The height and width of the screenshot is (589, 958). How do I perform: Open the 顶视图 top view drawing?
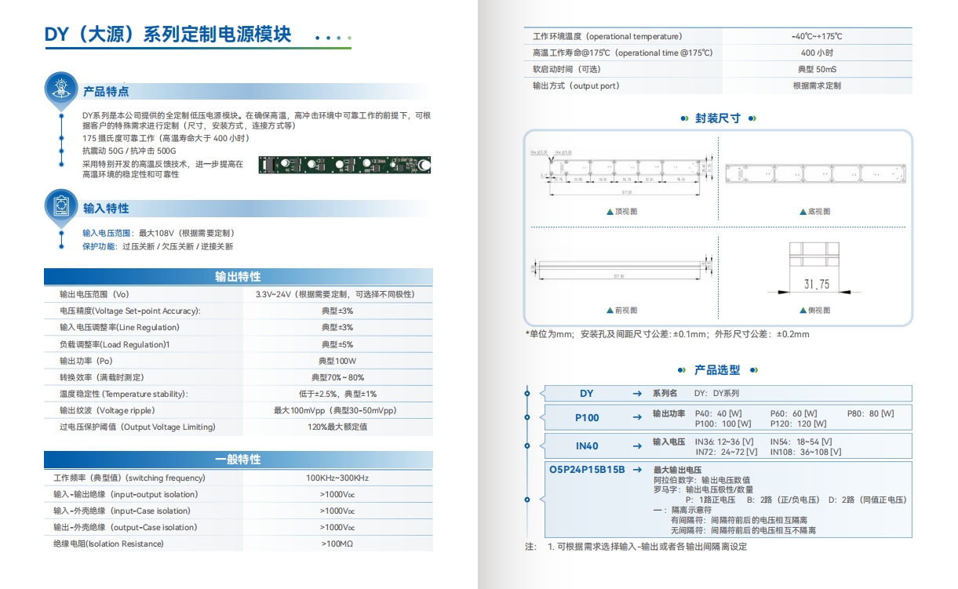pyautogui.click(x=622, y=171)
